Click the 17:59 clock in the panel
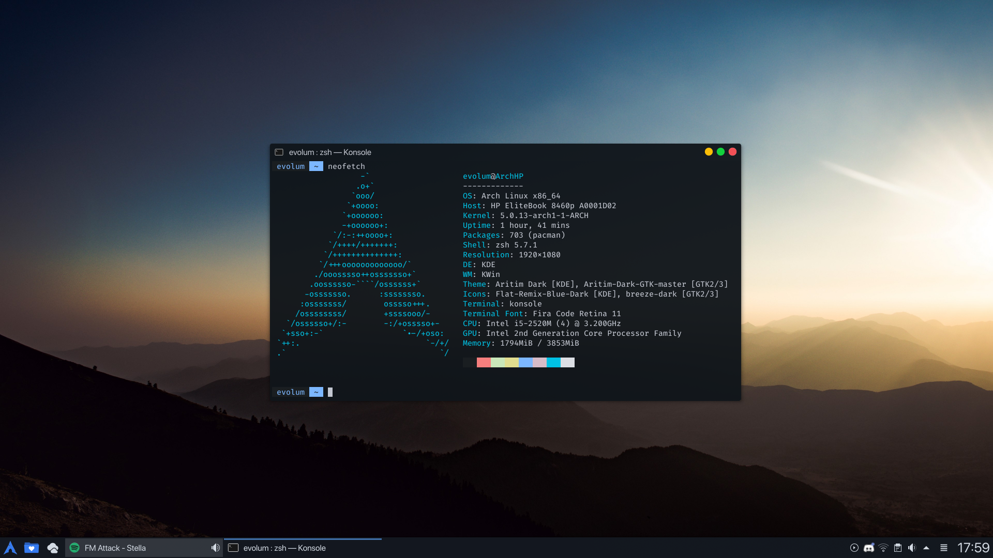993x558 pixels. click(973, 548)
